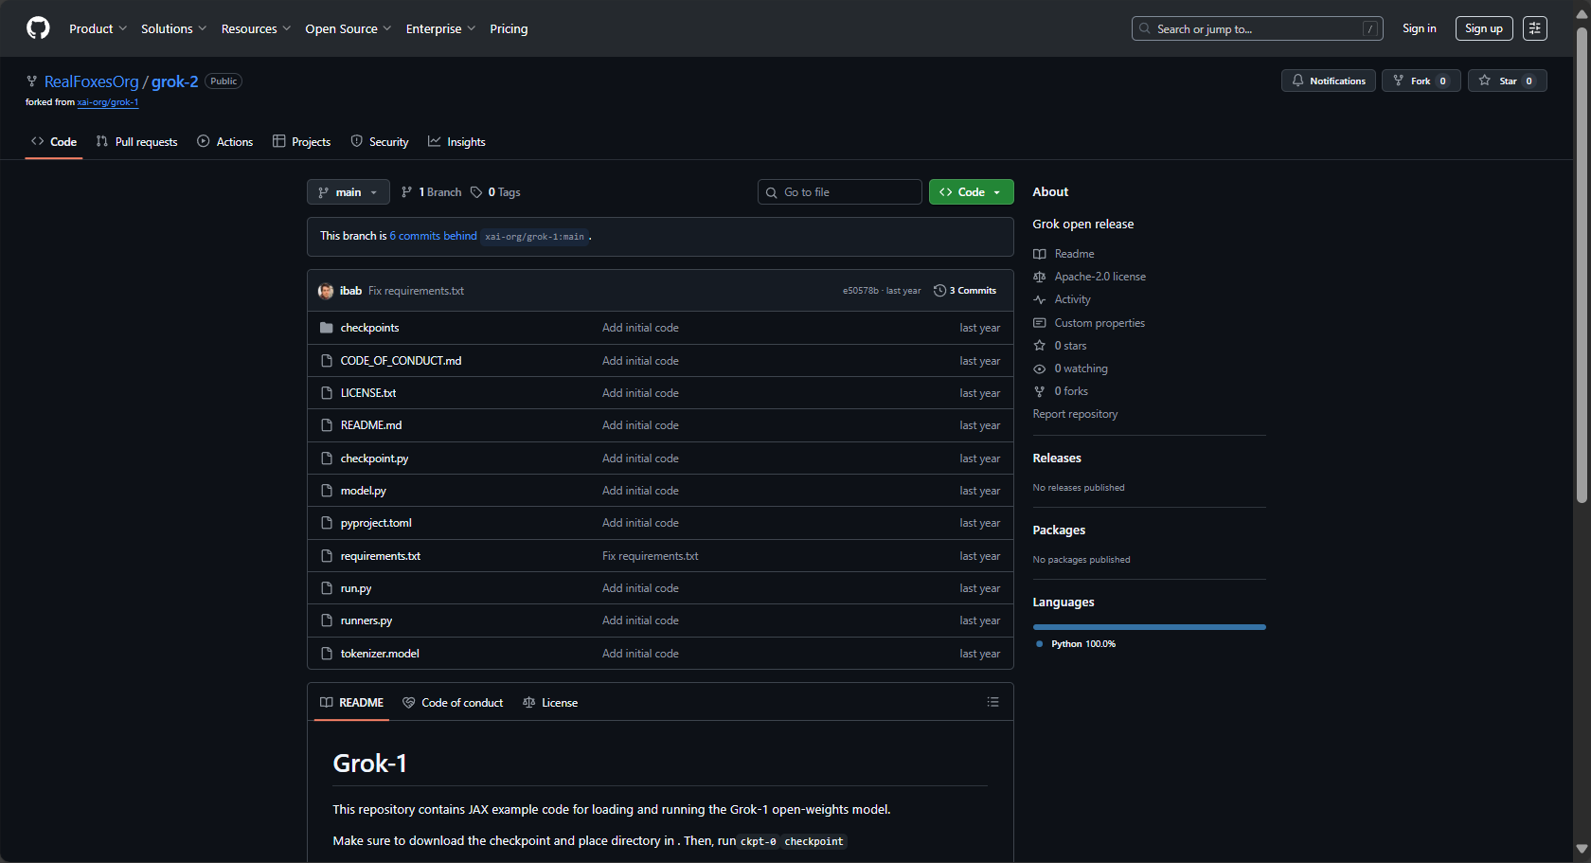
Task: Open the README outline menu icon
Action: [992, 702]
